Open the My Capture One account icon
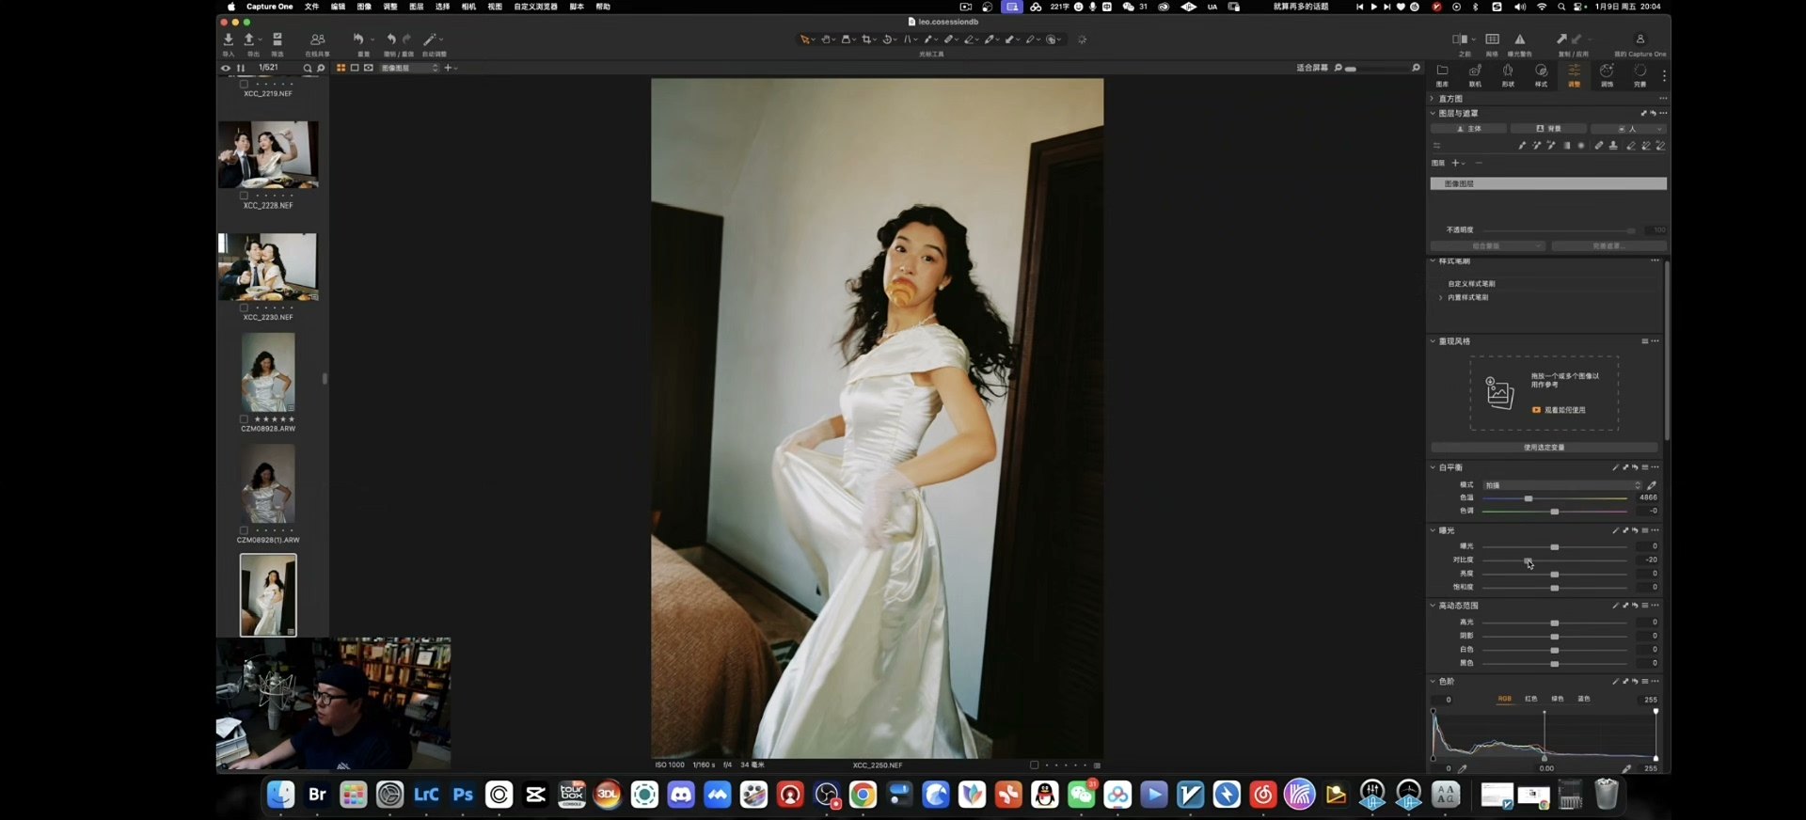Image resolution: width=1806 pixels, height=820 pixels. (1640, 39)
